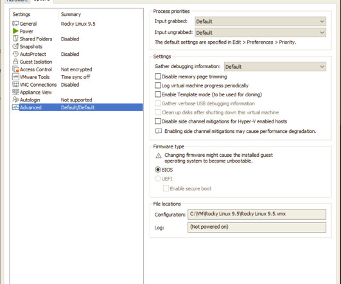Toggle Gather verbose USB debugging information checkbox
Viewport: 341px width, 284px height.
[x=158, y=103]
